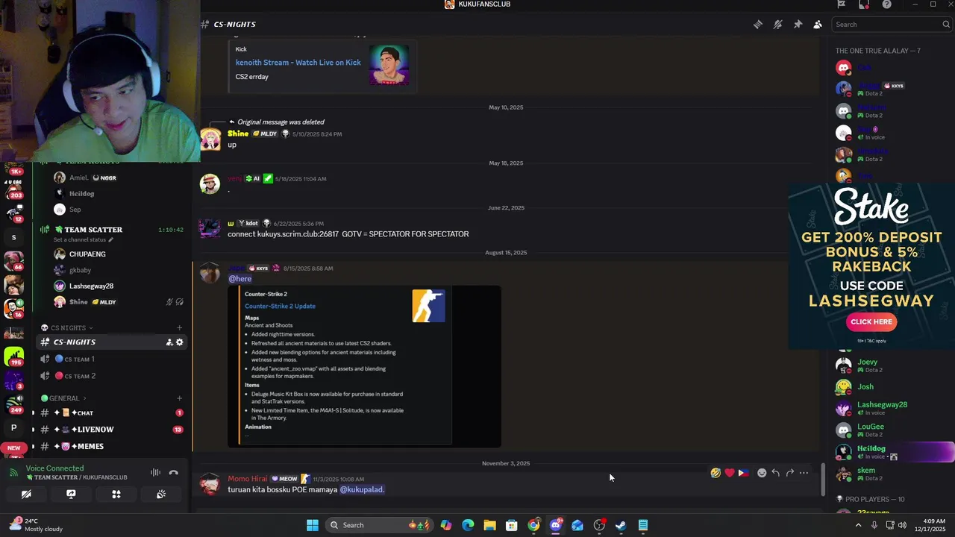Click Momo Hirai username in chat
This screenshot has height=537, width=955.
(248, 479)
